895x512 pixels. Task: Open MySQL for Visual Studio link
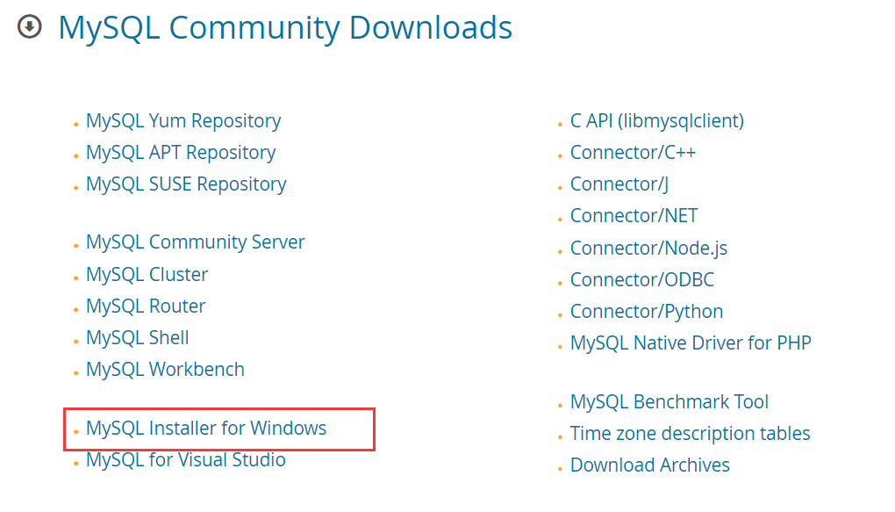point(185,460)
